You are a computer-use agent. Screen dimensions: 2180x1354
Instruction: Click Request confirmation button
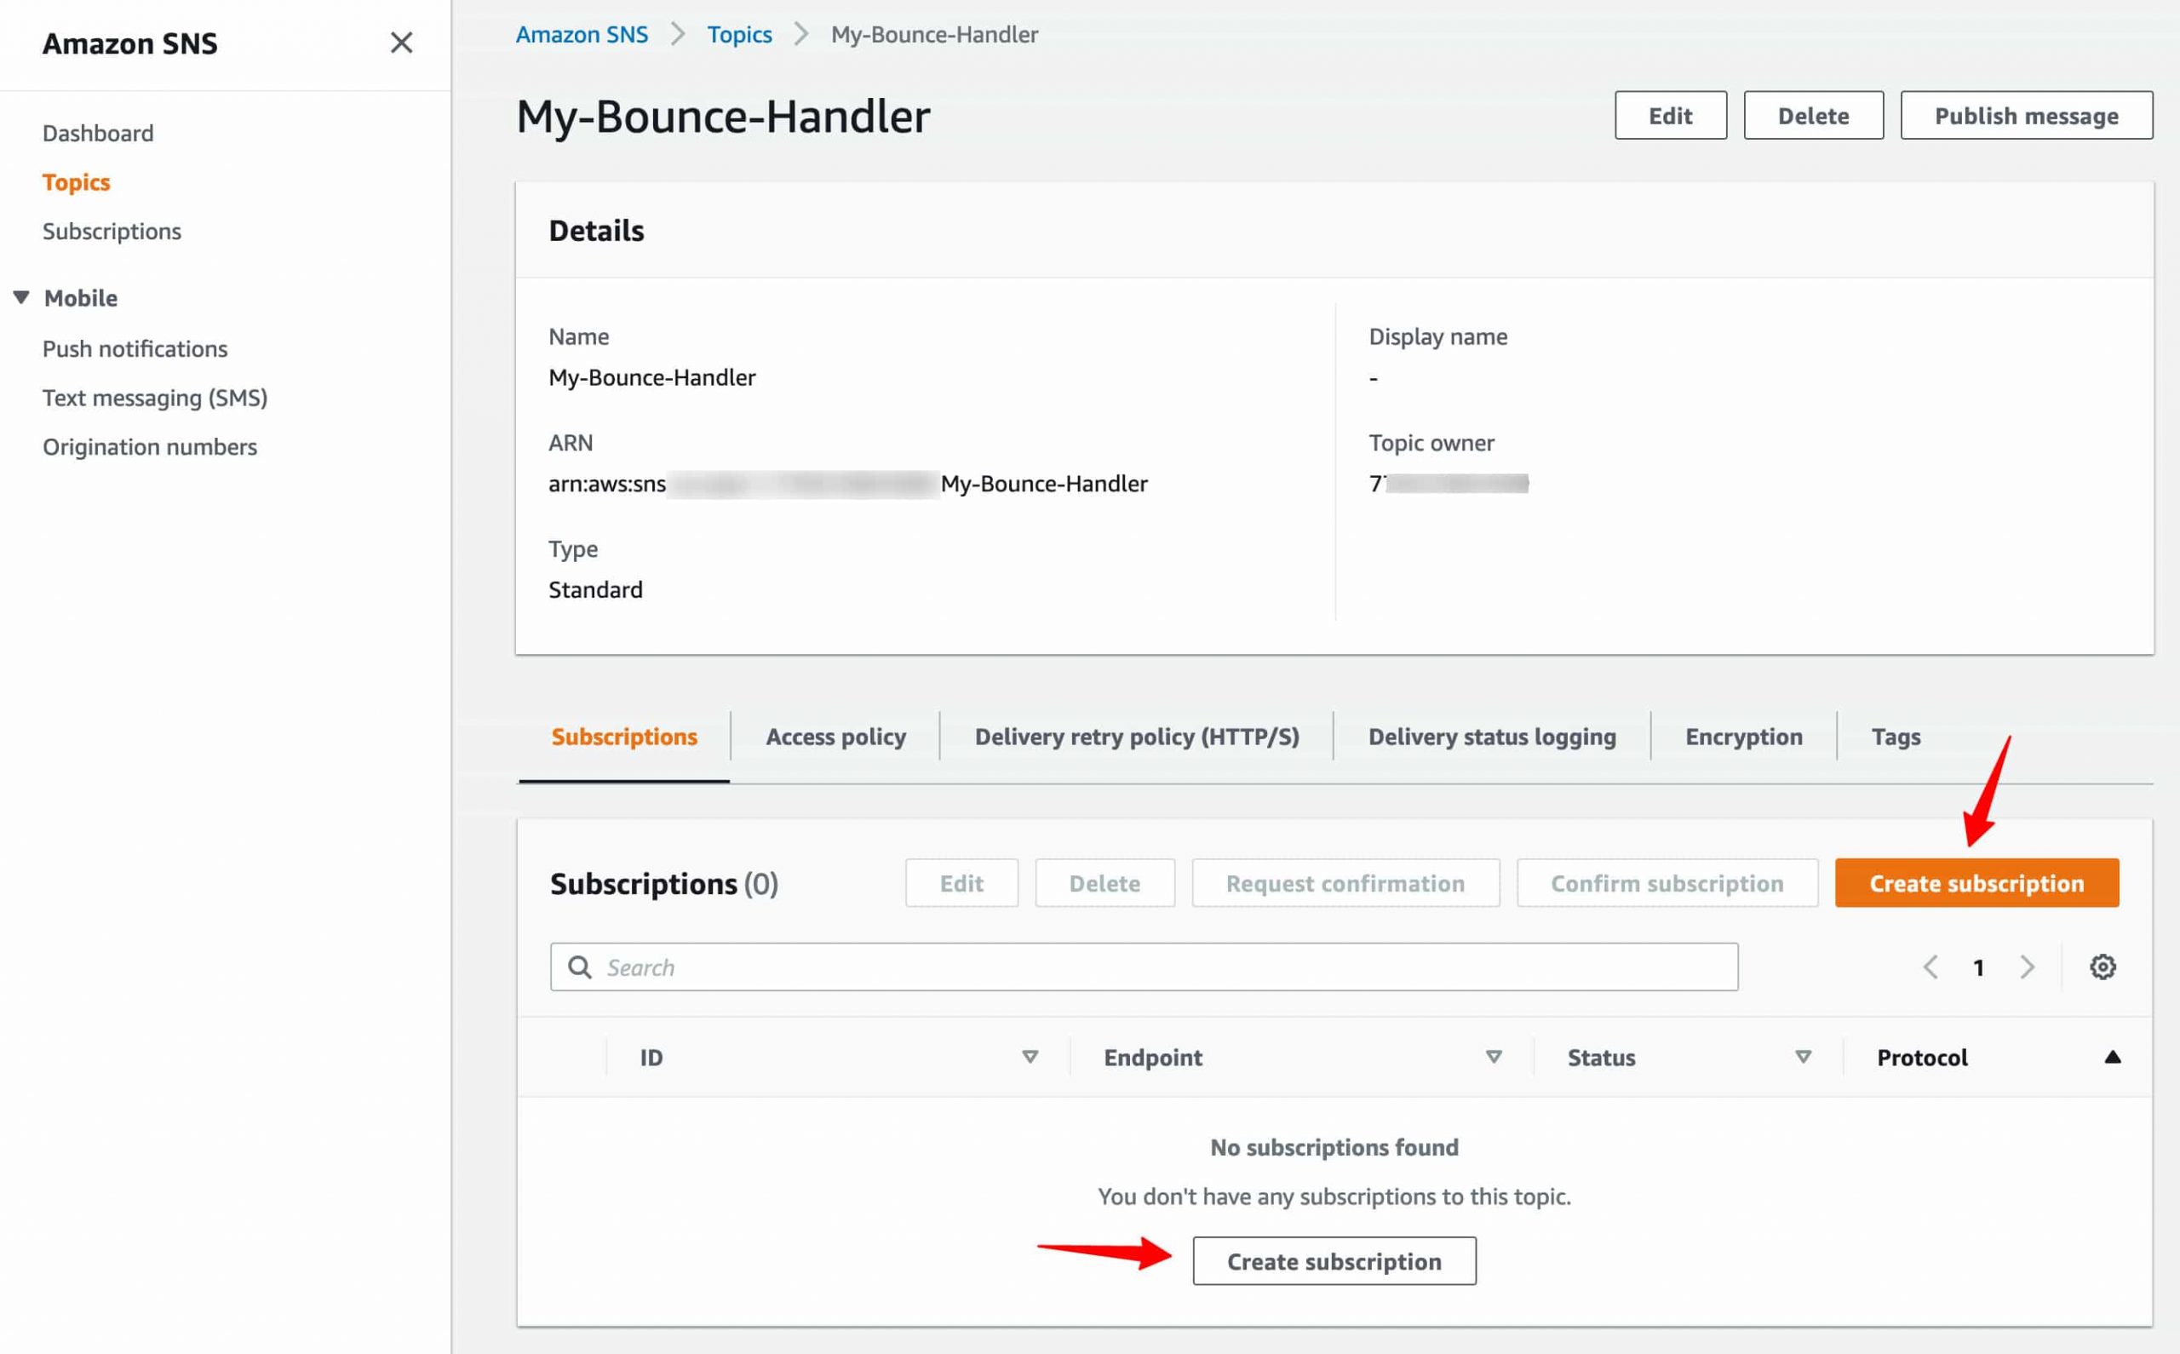coord(1345,883)
